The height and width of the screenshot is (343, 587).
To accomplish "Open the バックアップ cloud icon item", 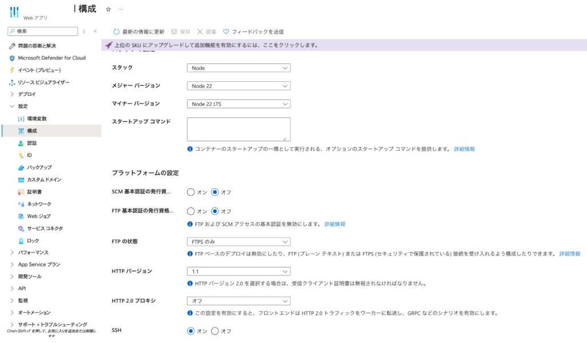I will 21,167.
